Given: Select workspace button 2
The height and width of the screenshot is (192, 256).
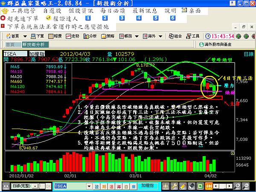Looking at the screenshot, I should coord(105,18).
